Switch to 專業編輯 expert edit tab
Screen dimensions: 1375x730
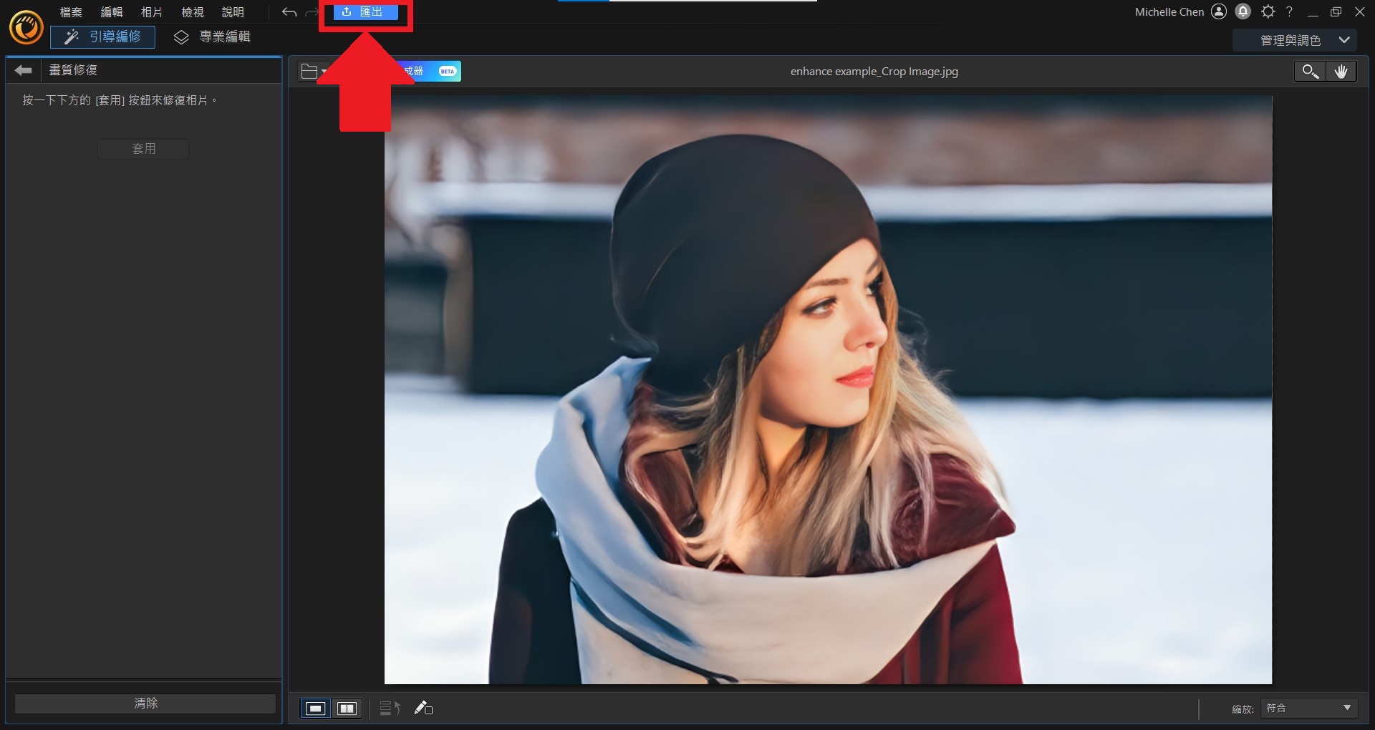point(212,36)
